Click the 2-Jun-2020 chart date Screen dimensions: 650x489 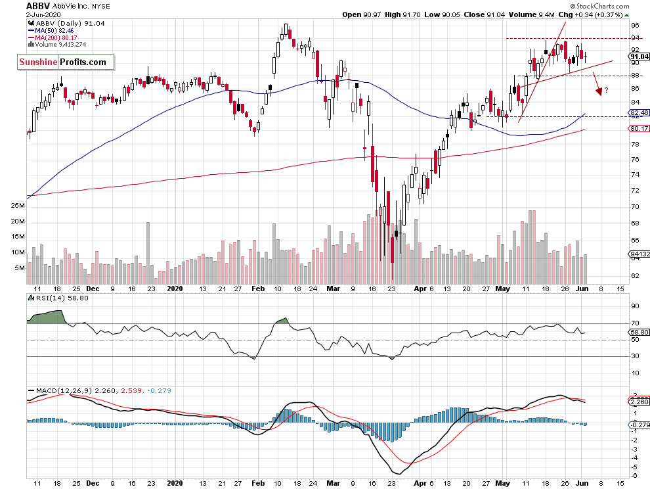43,15
